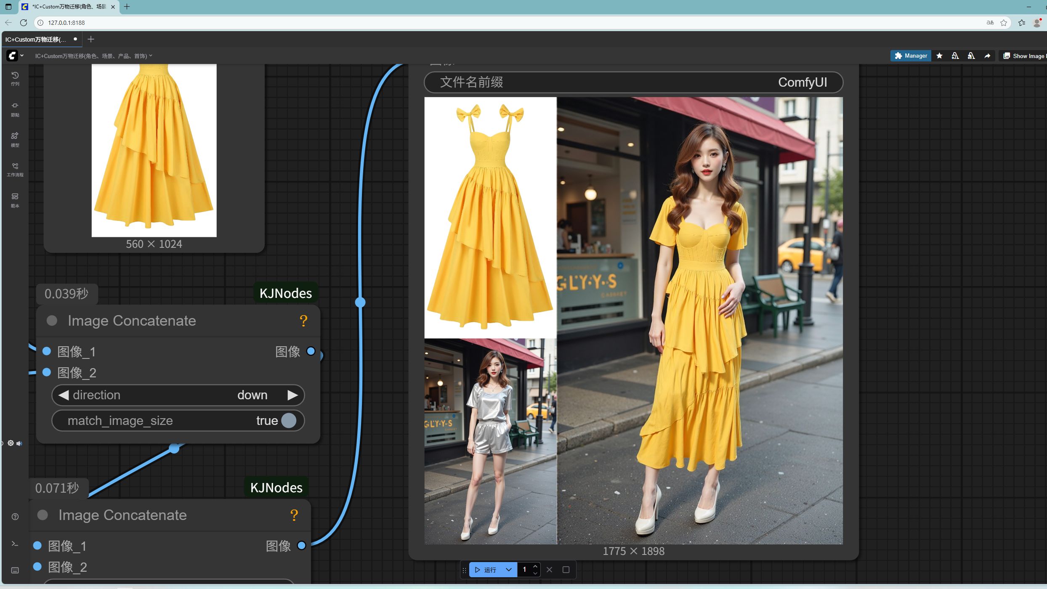Open the browser favorites list icon
The width and height of the screenshot is (1047, 589).
1022,23
